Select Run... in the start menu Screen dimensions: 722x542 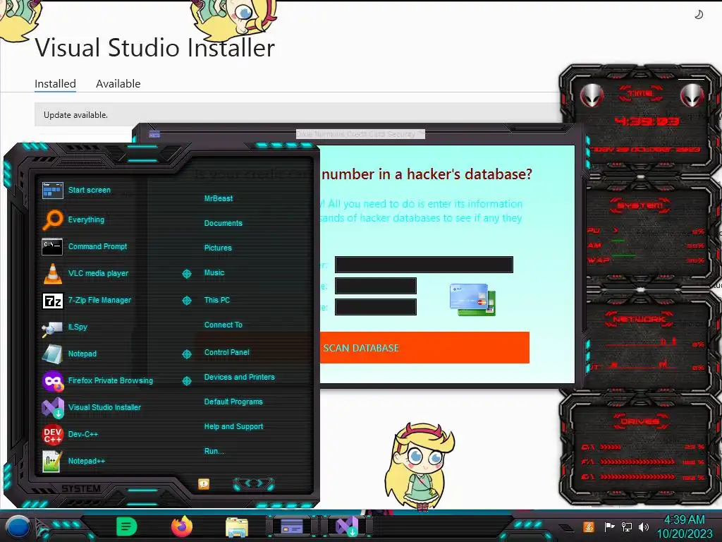pos(214,451)
